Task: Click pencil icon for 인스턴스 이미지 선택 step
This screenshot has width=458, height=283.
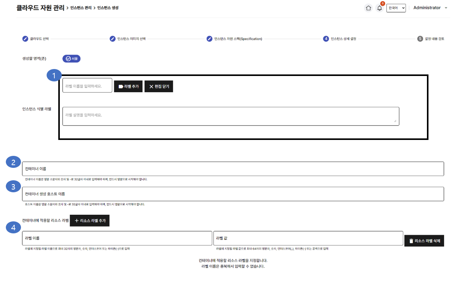Action: (113, 39)
